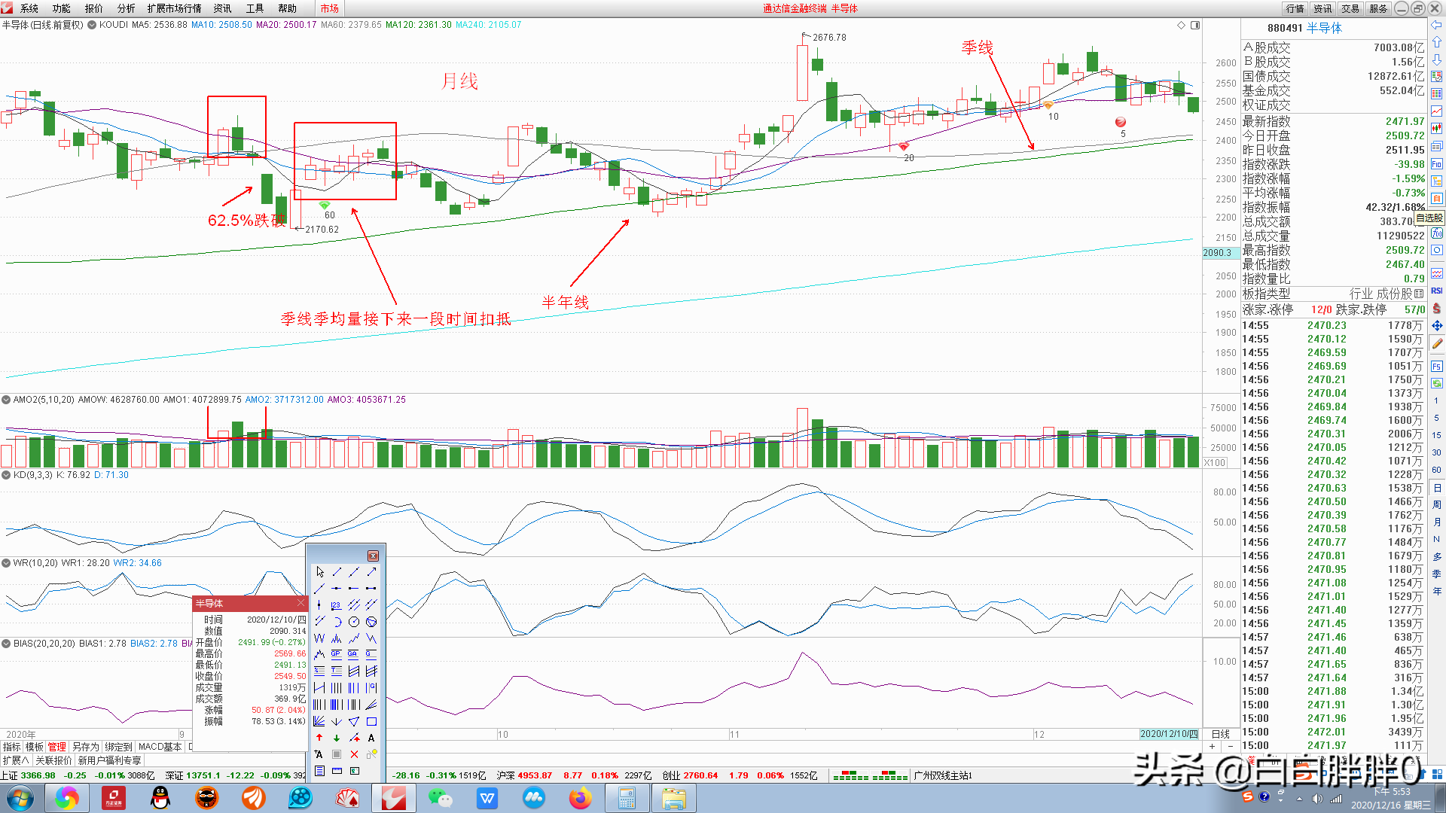Viewport: 1446px width, 813px height.
Task: Select the triangle drawing tool
Action: click(x=354, y=721)
